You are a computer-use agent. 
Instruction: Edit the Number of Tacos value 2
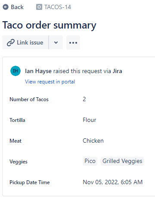tap(84, 99)
